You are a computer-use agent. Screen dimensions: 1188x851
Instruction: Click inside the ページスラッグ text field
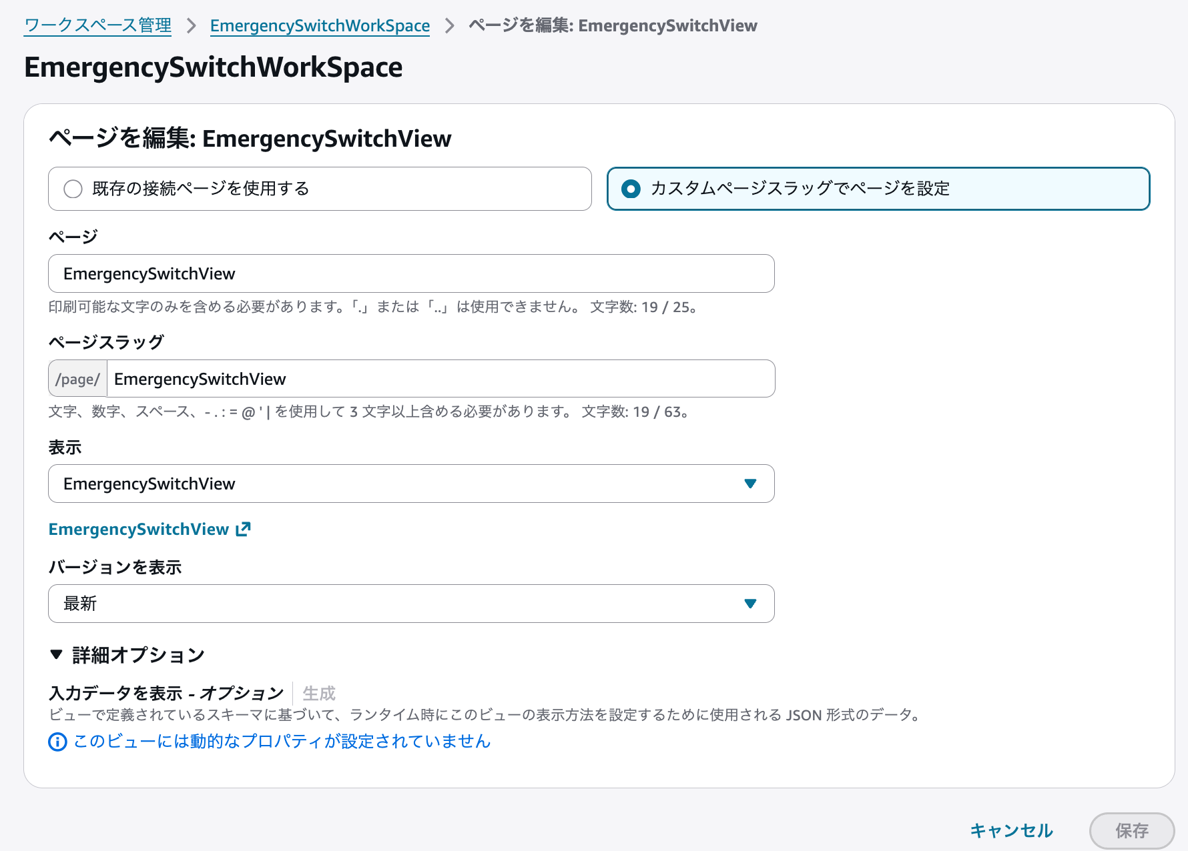(440, 378)
